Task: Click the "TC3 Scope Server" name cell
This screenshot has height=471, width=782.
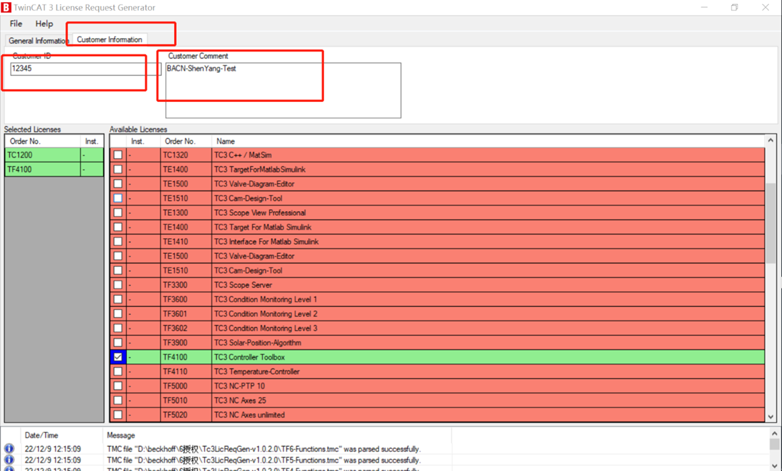Action: coord(488,284)
